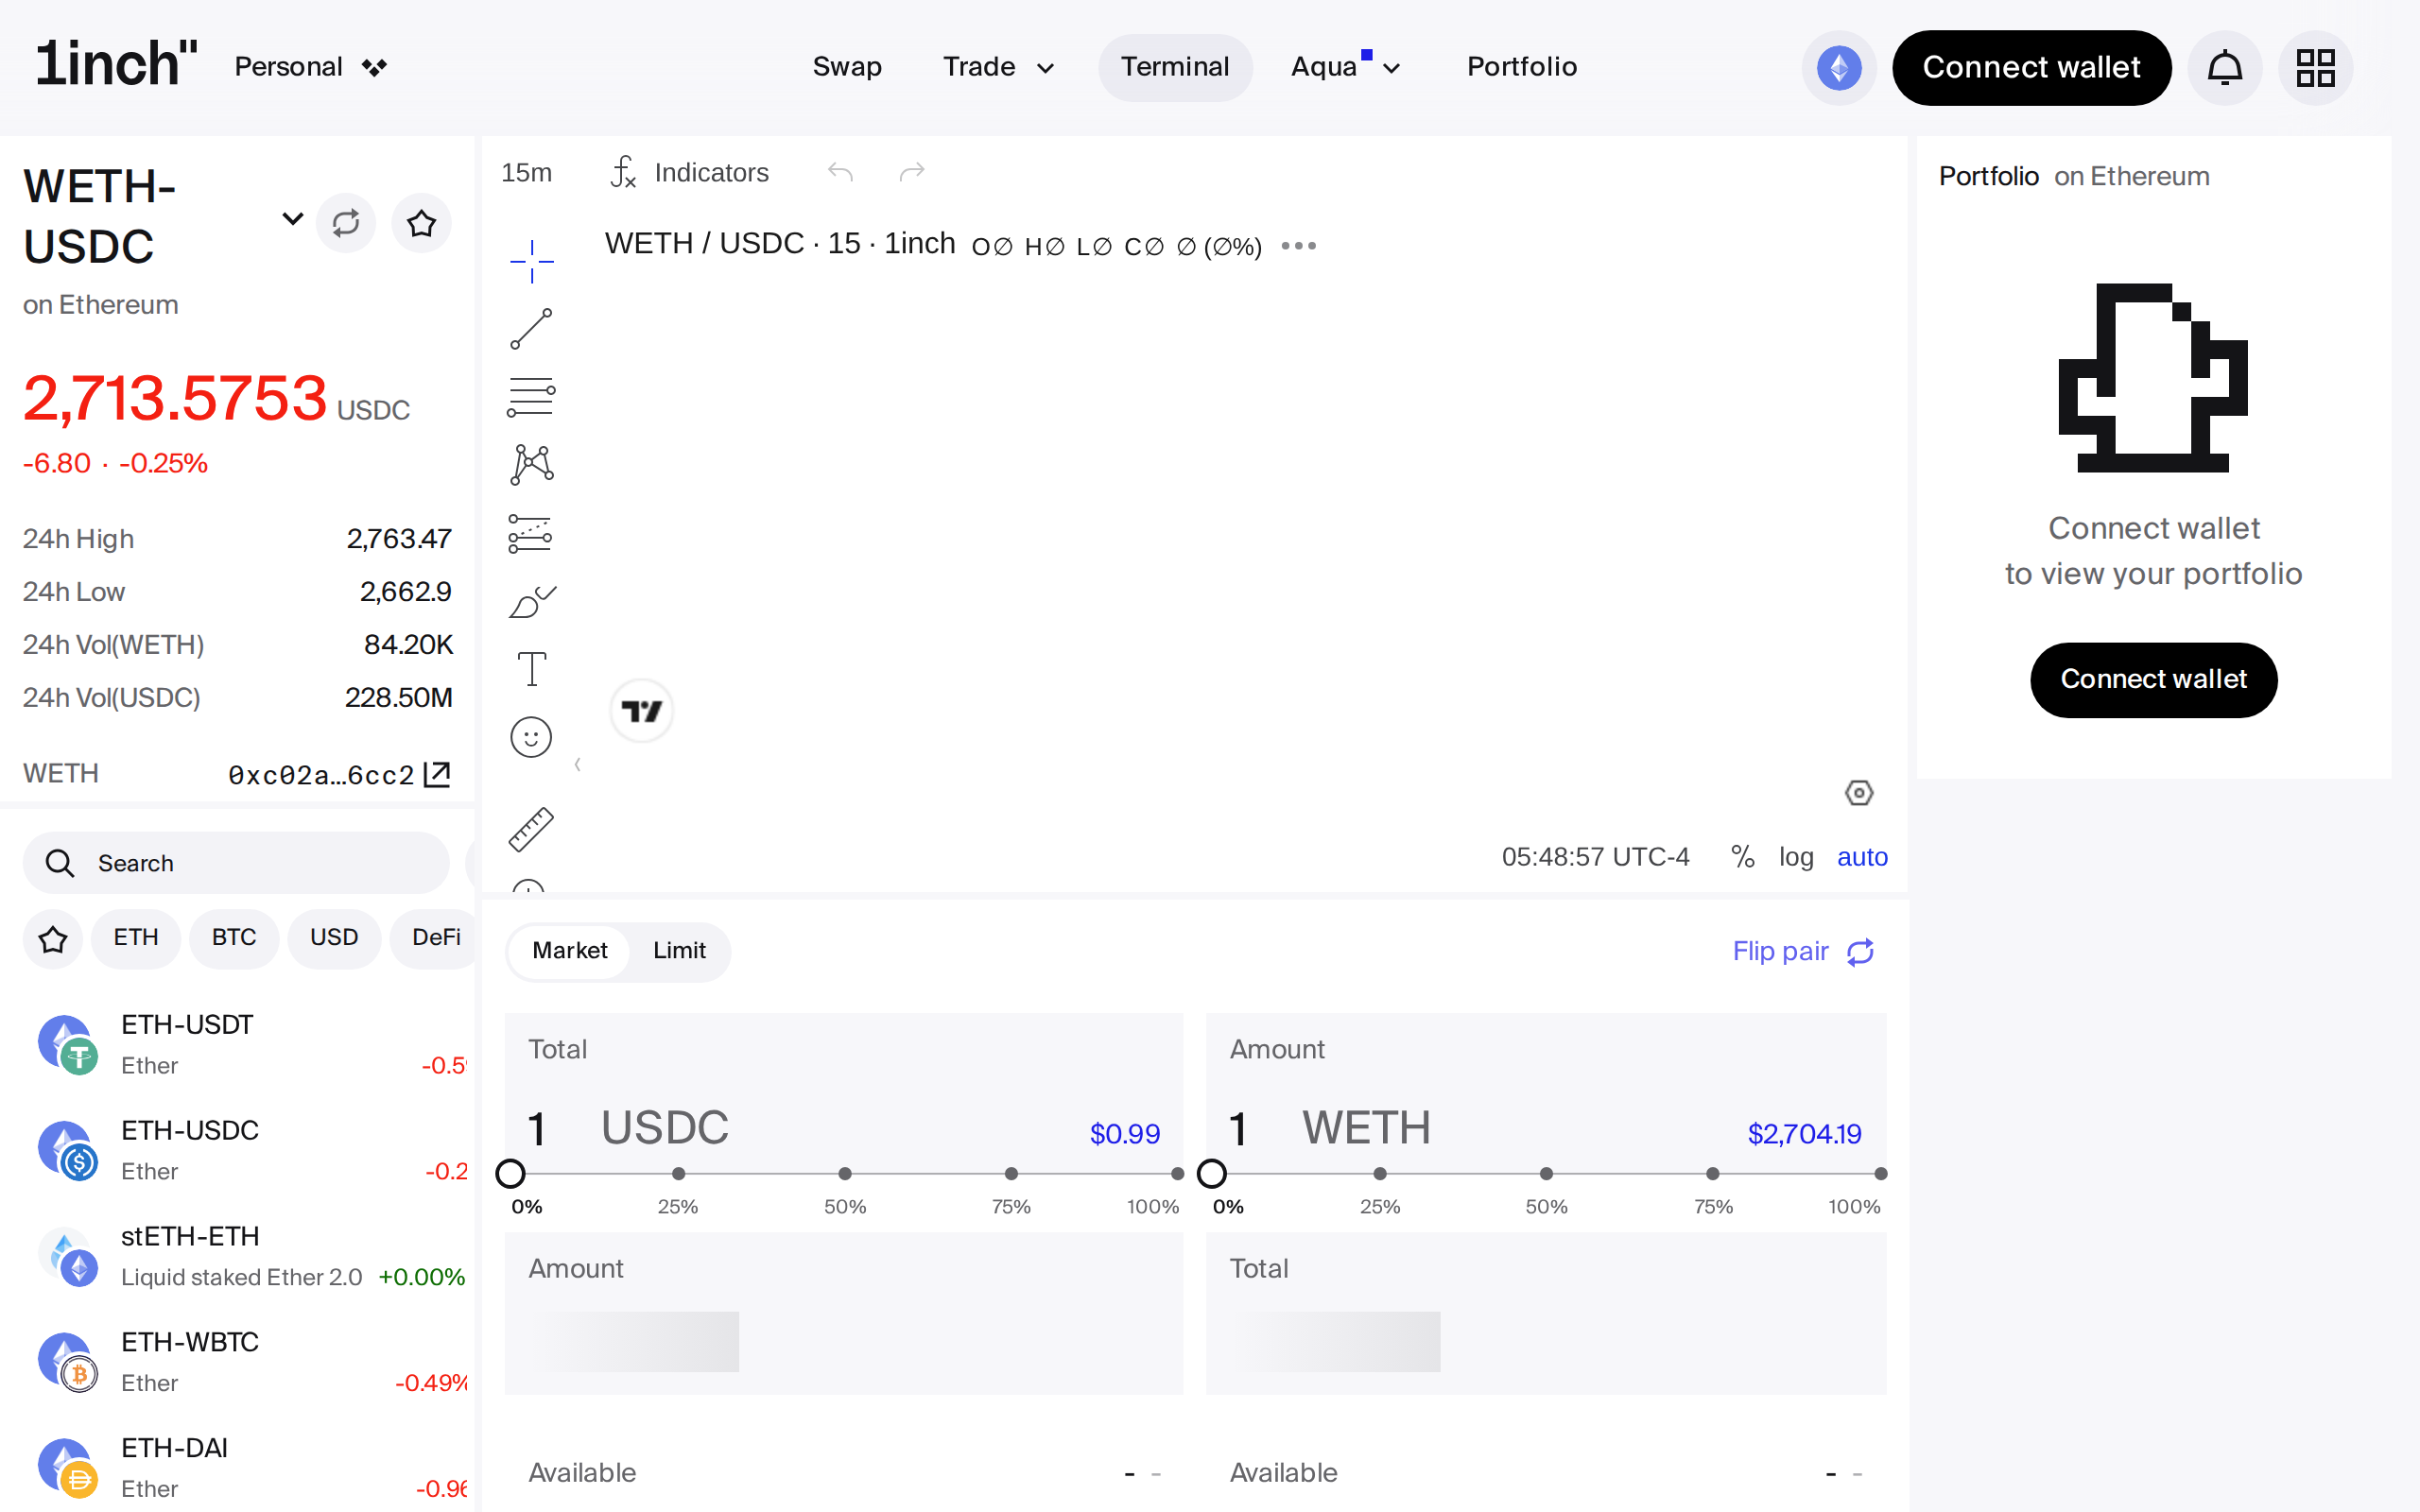Click the notifications bell icon
This screenshot has width=2420, height=1512.
[x=2225, y=67]
